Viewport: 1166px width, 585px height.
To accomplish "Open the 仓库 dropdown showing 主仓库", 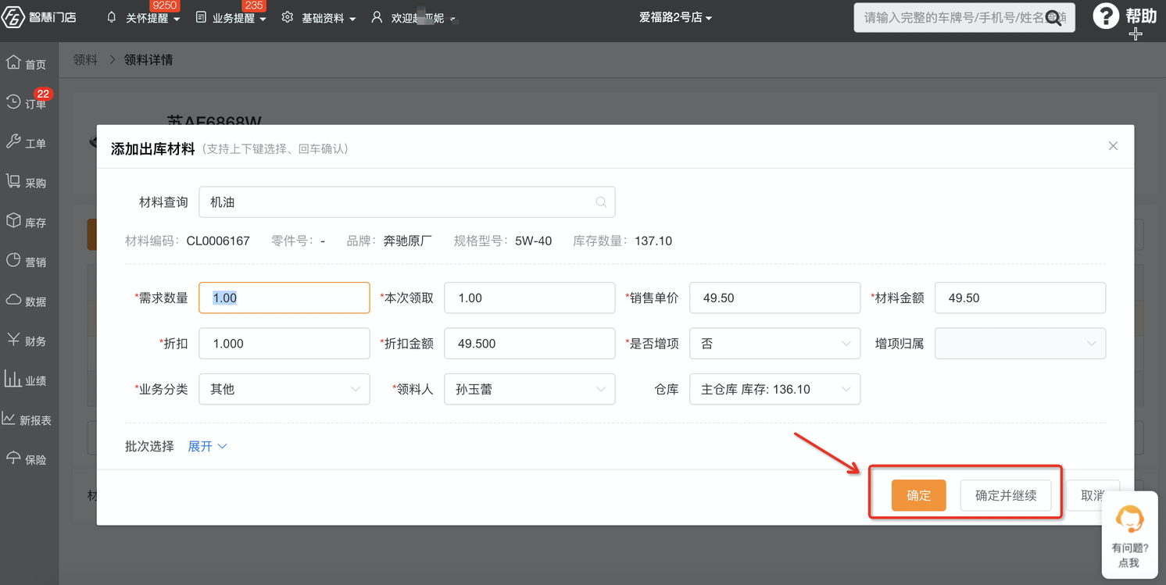I will [x=775, y=389].
